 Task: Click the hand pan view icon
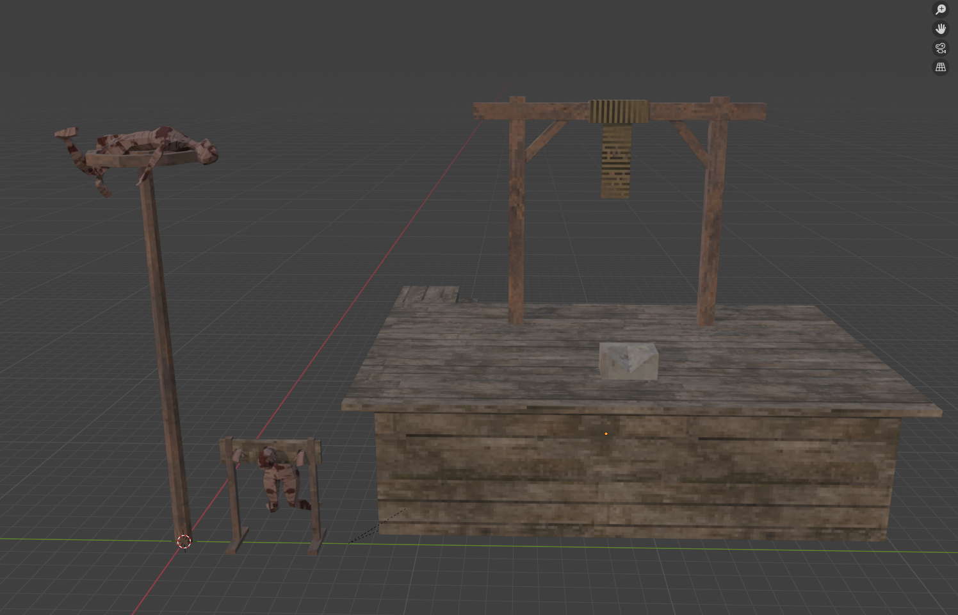pyautogui.click(x=940, y=28)
